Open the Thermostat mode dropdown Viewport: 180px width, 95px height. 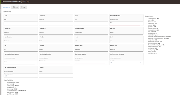[20, 76]
